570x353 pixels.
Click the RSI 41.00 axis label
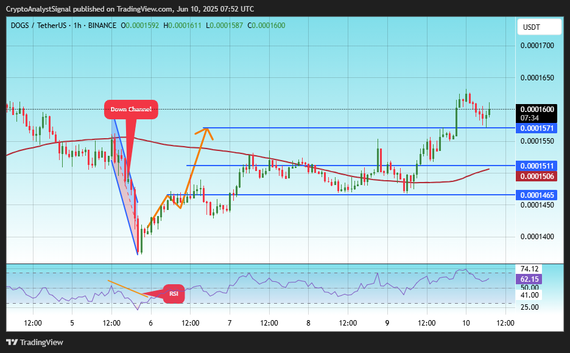tap(529, 295)
